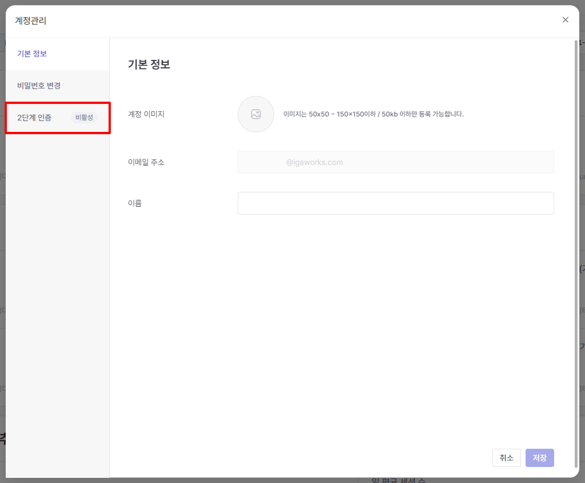Click the 비활성 status badge
Image resolution: width=585 pixels, height=483 pixels.
click(84, 118)
